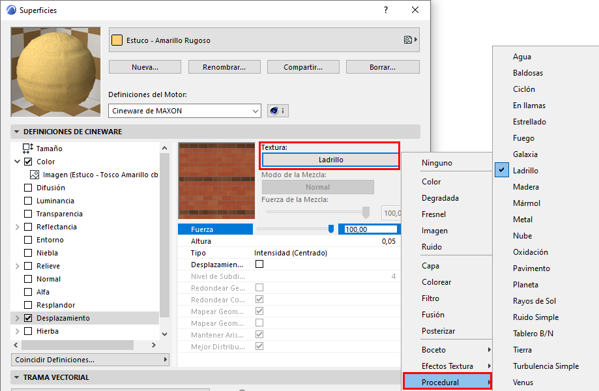Toggle the Color channel checkbox
Screen dimensions: 599x391
click(x=28, y=162)
